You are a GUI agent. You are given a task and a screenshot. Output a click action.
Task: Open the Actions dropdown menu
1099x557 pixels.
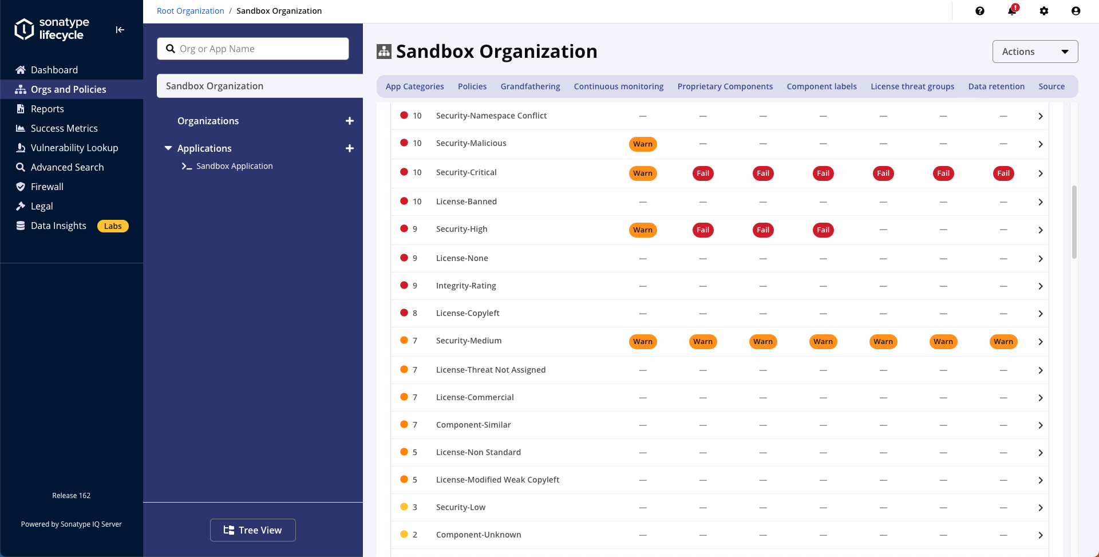[1034, 52]
